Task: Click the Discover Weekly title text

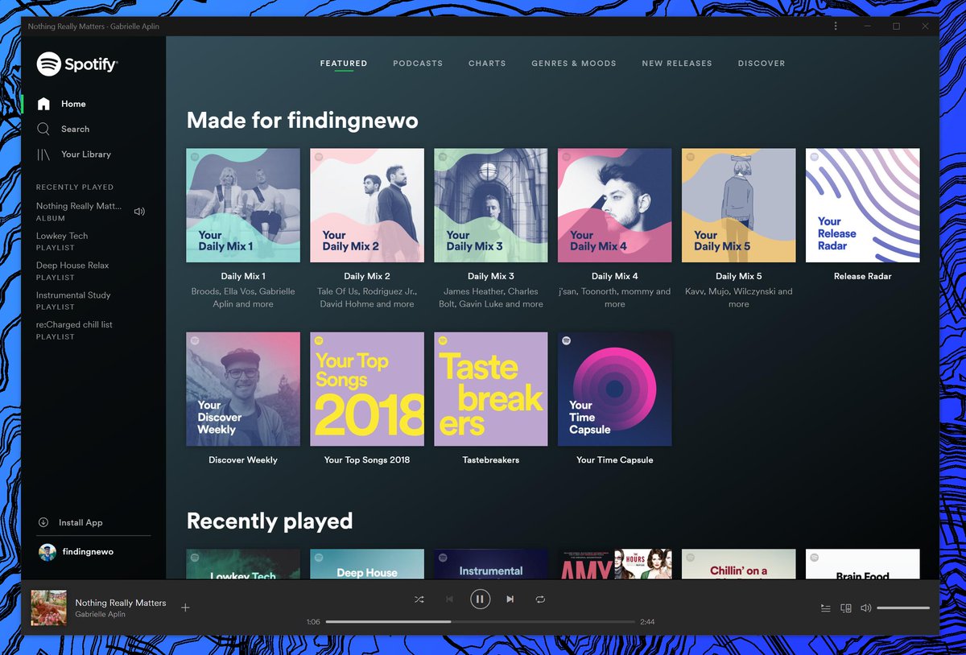Action: point(243,460)
